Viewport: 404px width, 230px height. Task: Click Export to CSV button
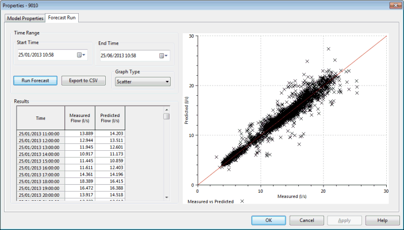coord(83,80)
